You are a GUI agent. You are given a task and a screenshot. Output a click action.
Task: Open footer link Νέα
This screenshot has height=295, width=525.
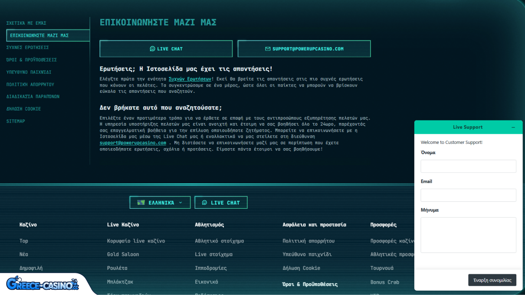coord(24,254)
